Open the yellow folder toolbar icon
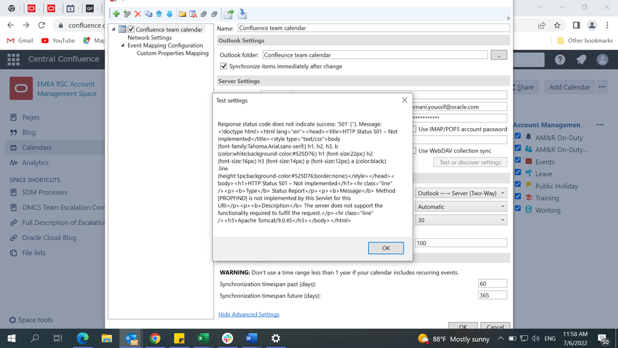618x348 pixels. coord(182,14)
